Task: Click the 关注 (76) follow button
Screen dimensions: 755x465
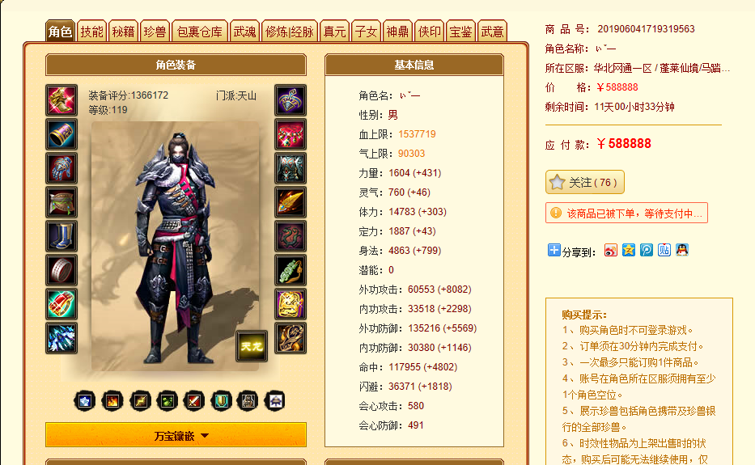Action: coord(584,183)
